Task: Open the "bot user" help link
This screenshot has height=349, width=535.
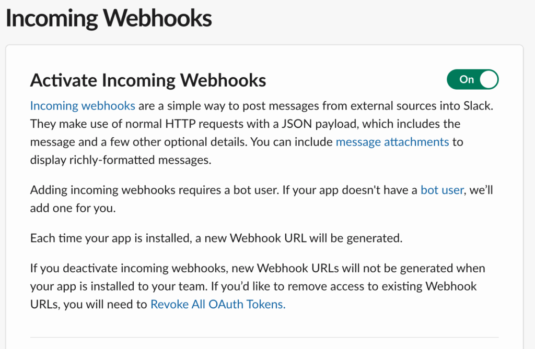Action: coord(441,189)
